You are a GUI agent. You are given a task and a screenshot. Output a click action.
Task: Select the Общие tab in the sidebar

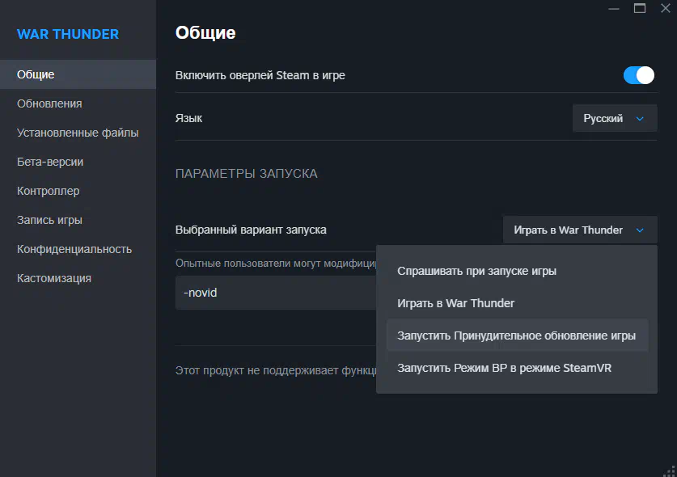tap(36, 74)
